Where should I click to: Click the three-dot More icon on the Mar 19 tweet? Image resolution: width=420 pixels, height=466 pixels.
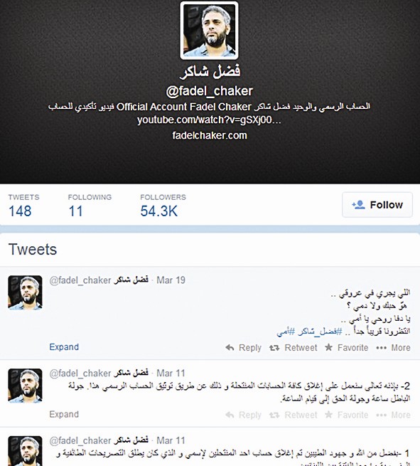[381, 348]
